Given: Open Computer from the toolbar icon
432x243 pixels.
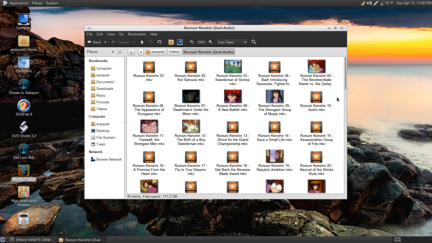Looking at the screenshot, I should point(180,42).
